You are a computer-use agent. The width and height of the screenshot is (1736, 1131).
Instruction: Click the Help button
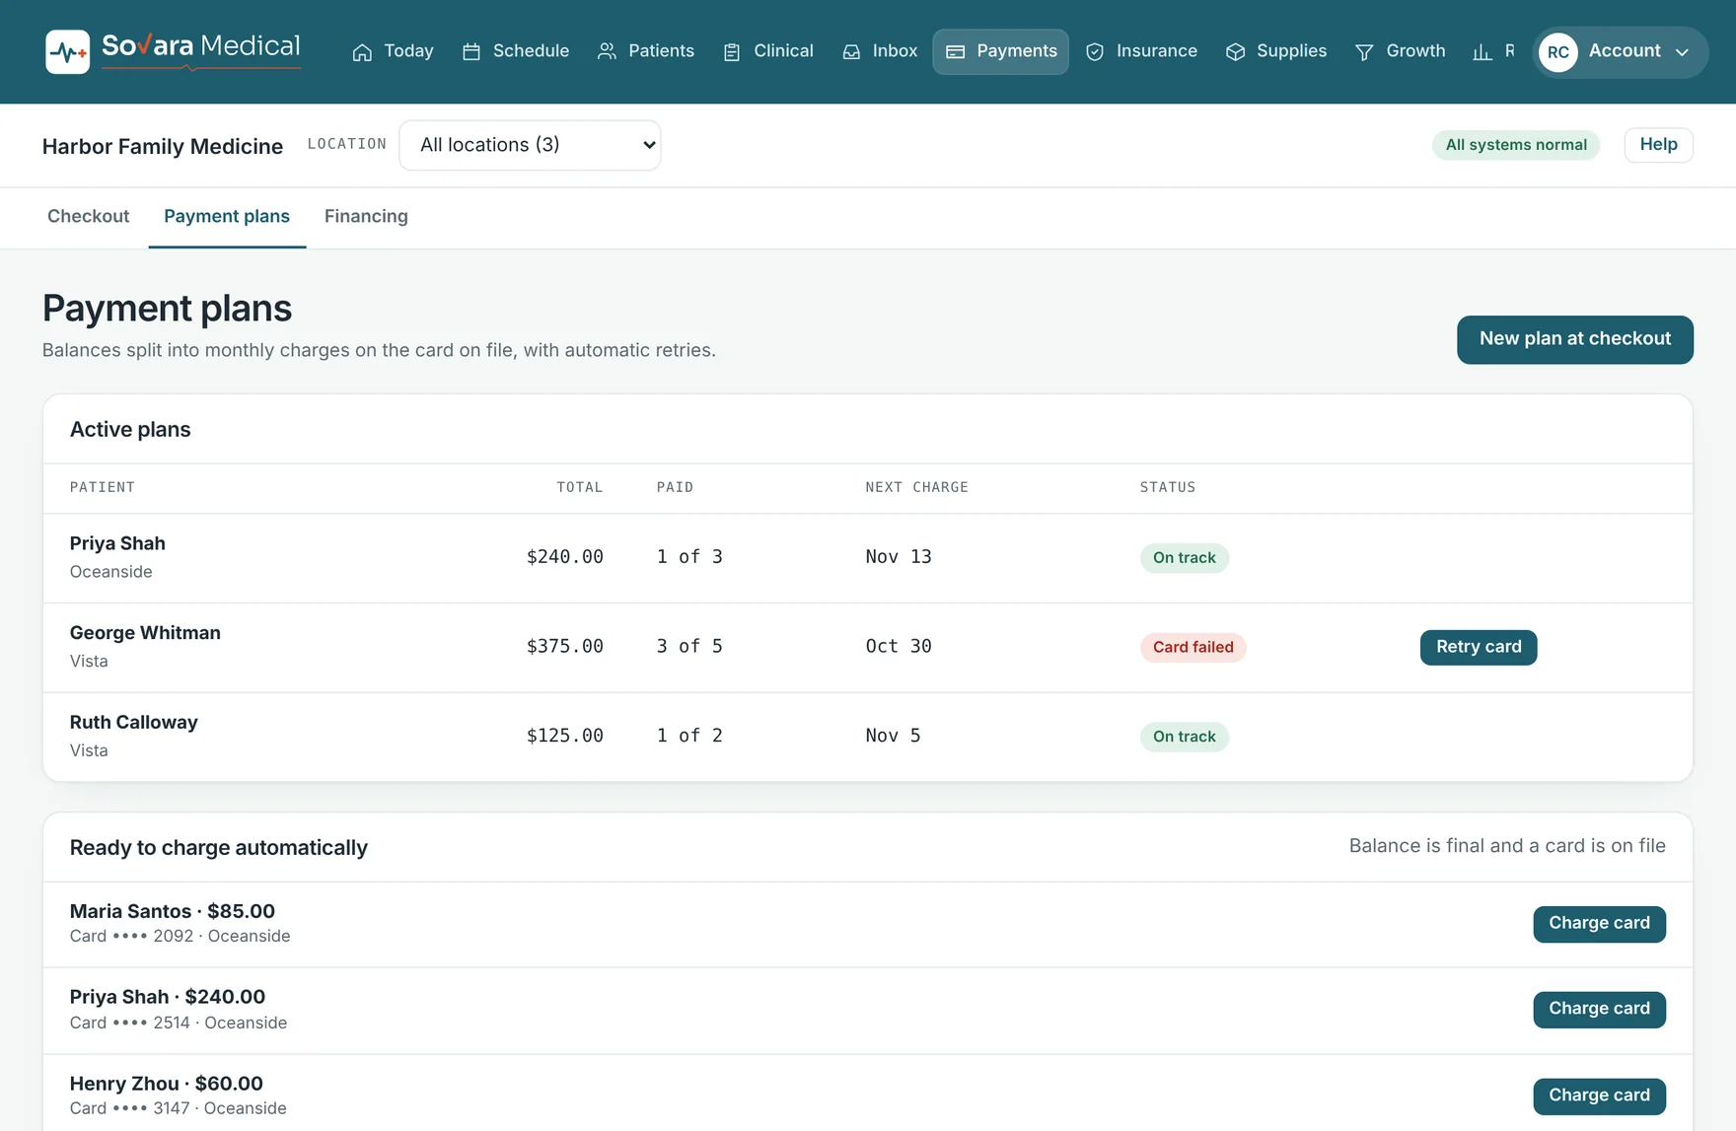(1658, 145)
